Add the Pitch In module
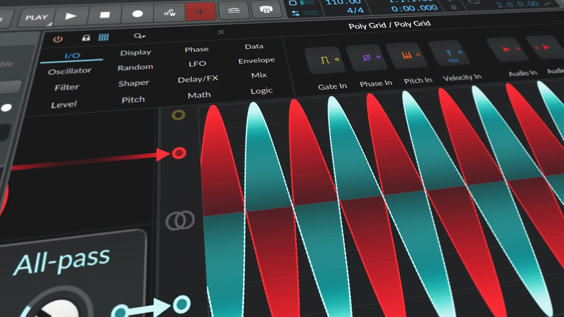This screenshot has width=564, height=317. click(x=406, y=55)
